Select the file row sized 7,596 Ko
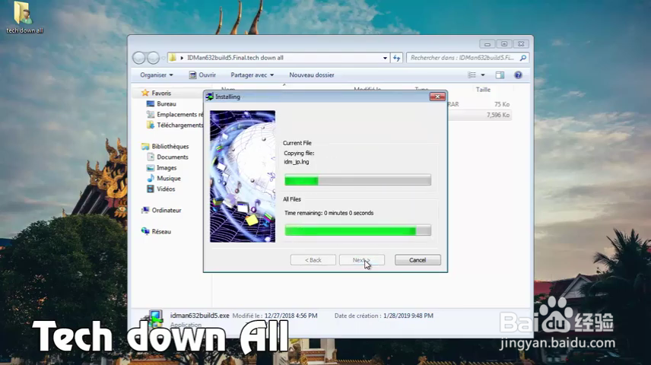Screen dimensions: 651x365 pos(480,115)
